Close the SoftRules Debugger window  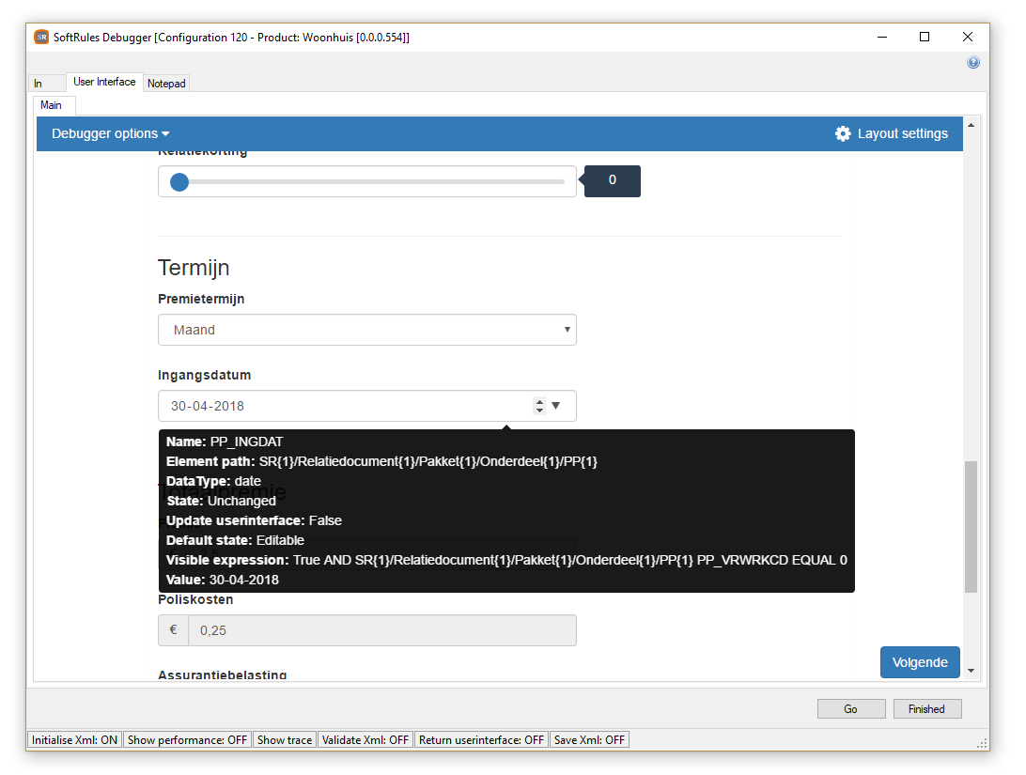[x=968, y=38]
